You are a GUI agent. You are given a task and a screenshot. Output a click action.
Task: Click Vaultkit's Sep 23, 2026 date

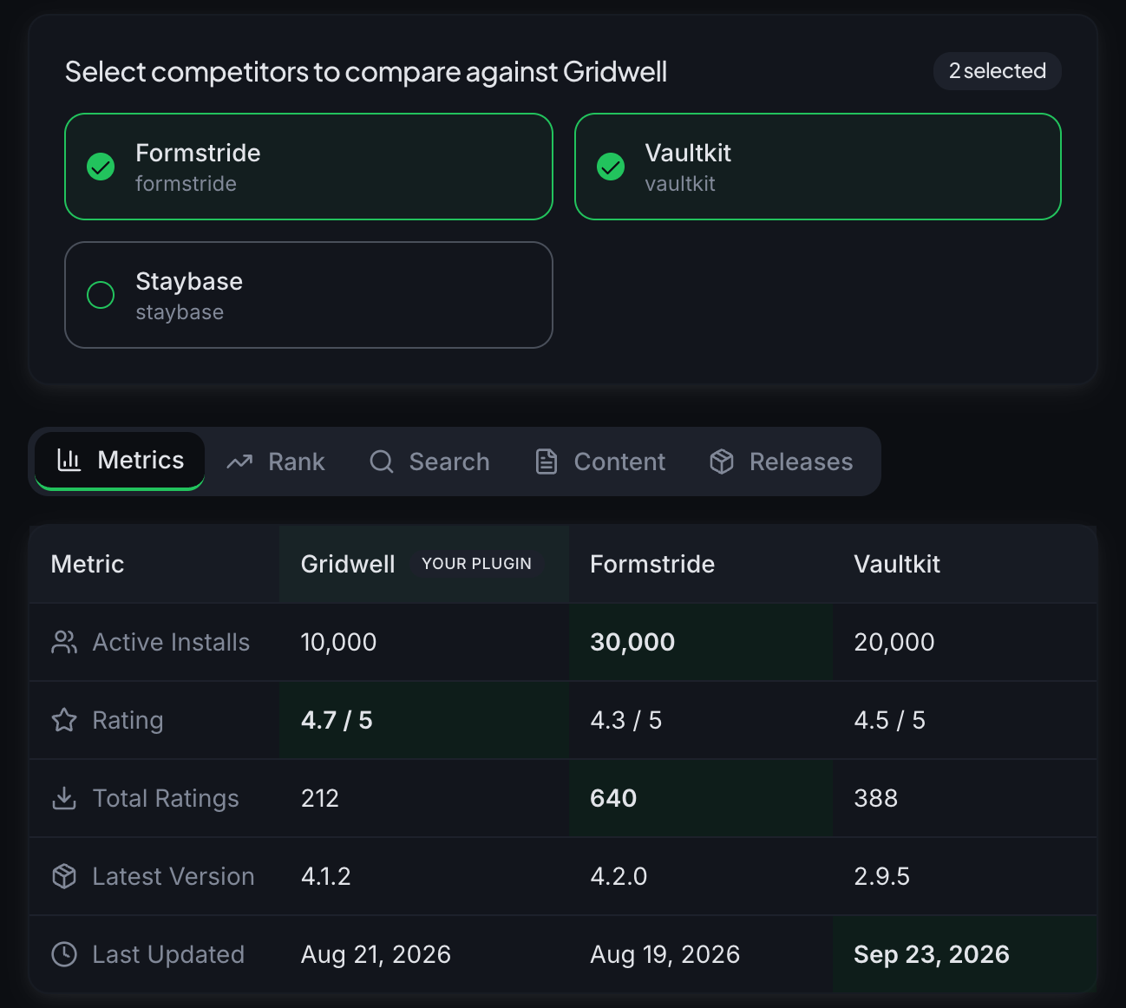pos(932,954)
